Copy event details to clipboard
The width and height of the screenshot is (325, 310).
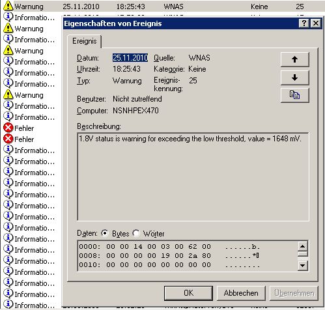click(294, 95)
